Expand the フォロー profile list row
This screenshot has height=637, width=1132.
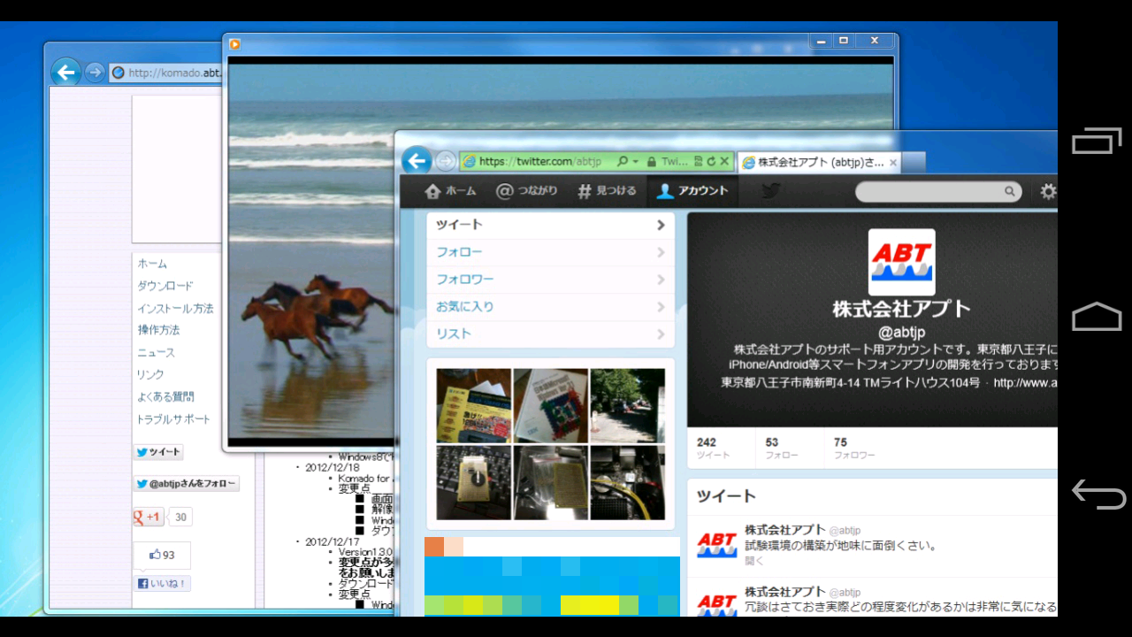coord(550,252)
